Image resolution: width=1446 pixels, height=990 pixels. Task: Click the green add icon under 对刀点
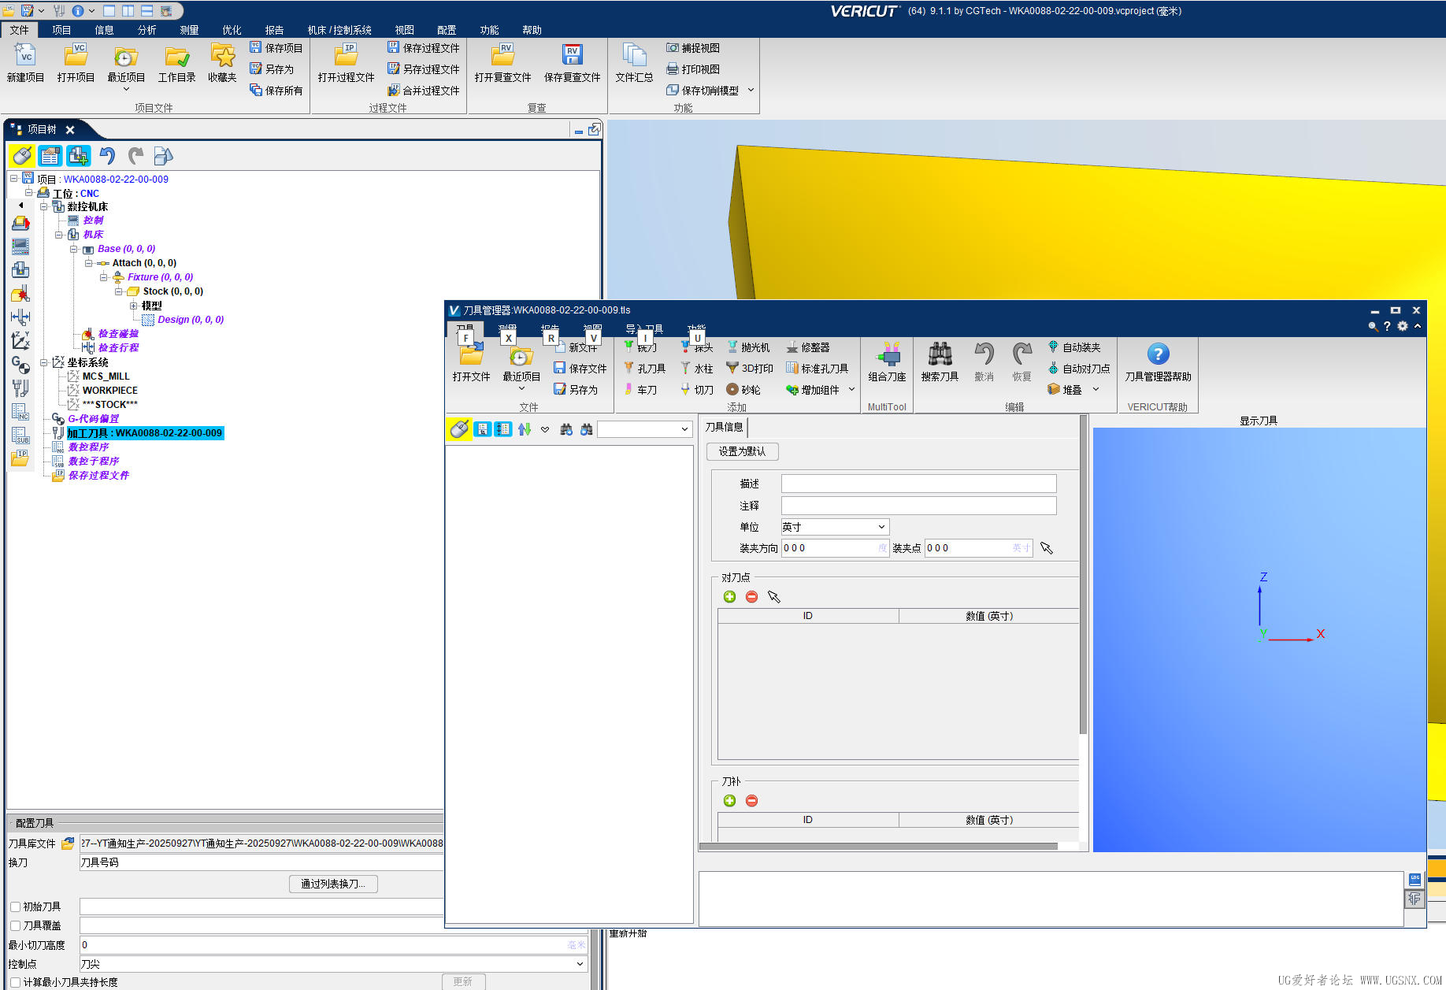[729, 597]
